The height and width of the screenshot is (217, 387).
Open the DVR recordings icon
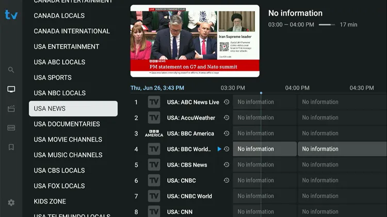(11, 128)
